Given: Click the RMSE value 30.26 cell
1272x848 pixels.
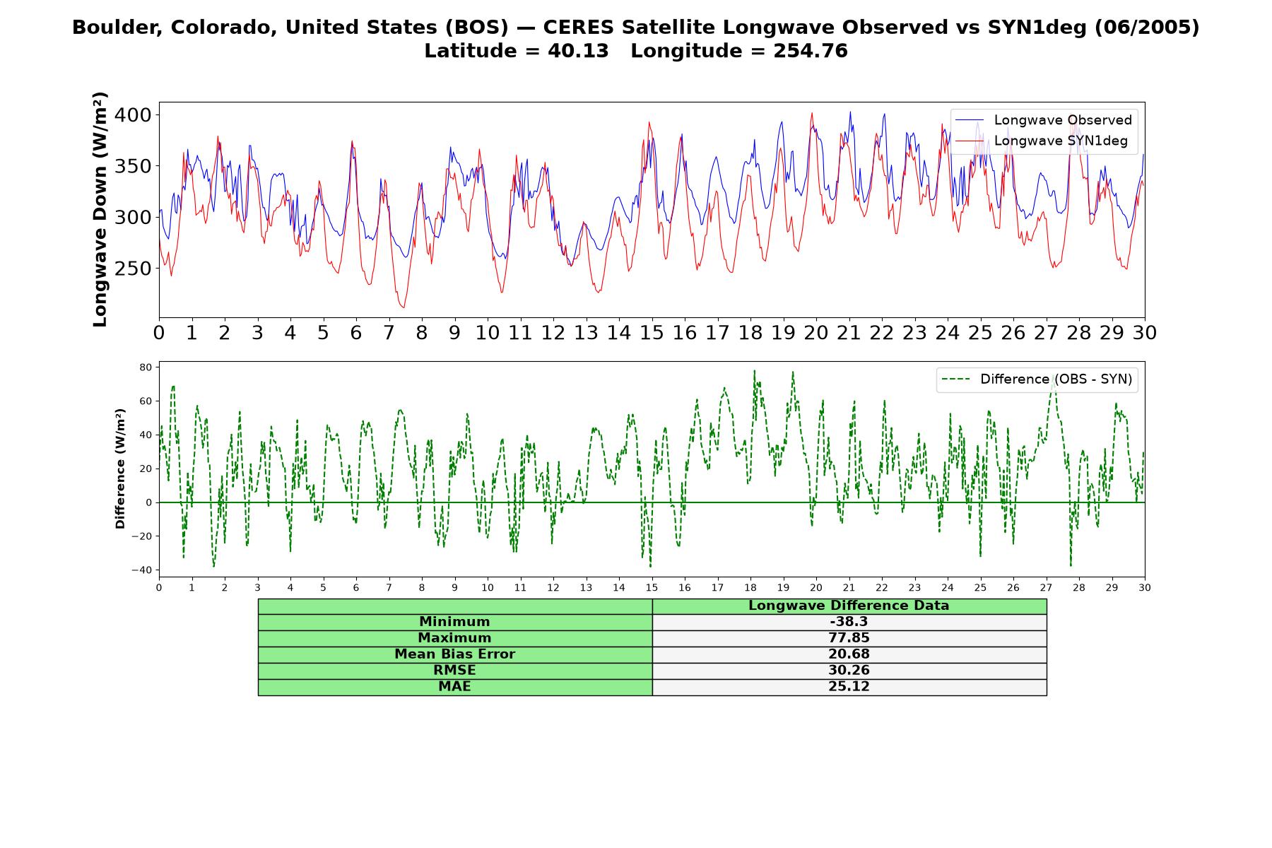Looking at the screenshot, I should (x=849, y=671).
